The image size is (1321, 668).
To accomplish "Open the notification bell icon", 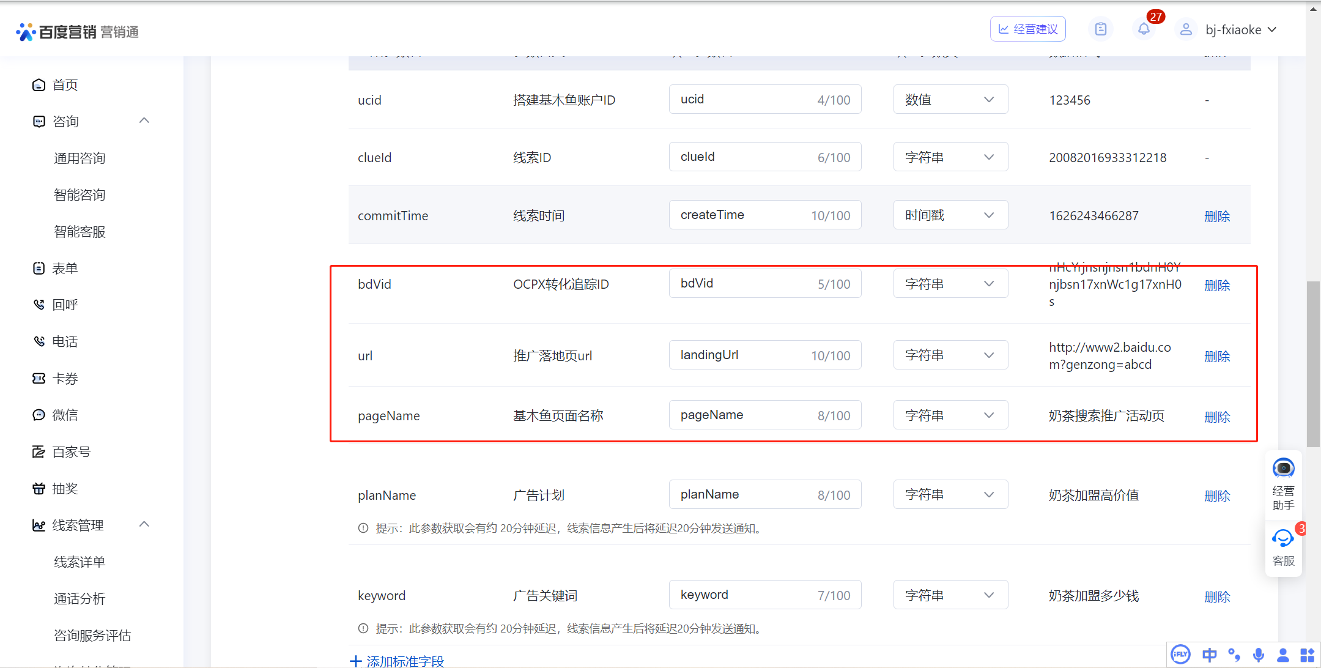I will 1143,29.
